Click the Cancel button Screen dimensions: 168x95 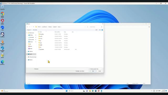tap(100, 71)
